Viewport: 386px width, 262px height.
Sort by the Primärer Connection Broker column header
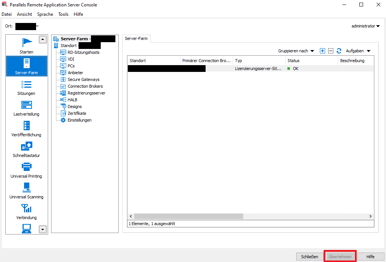pos(207,61)
